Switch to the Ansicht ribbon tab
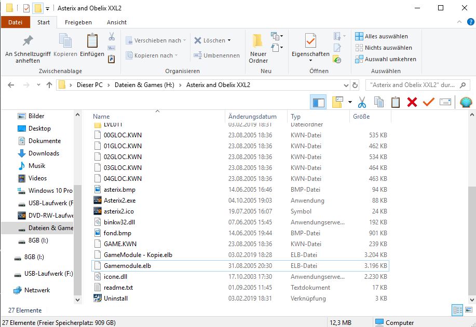This screenshot has width=476, height=327. 117,22
